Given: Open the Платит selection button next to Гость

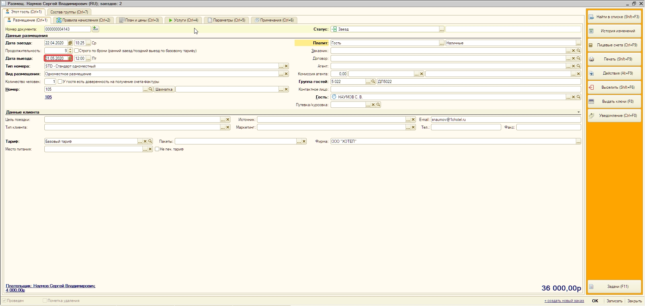Looking at the screenshot, I should tap(442, 43).
